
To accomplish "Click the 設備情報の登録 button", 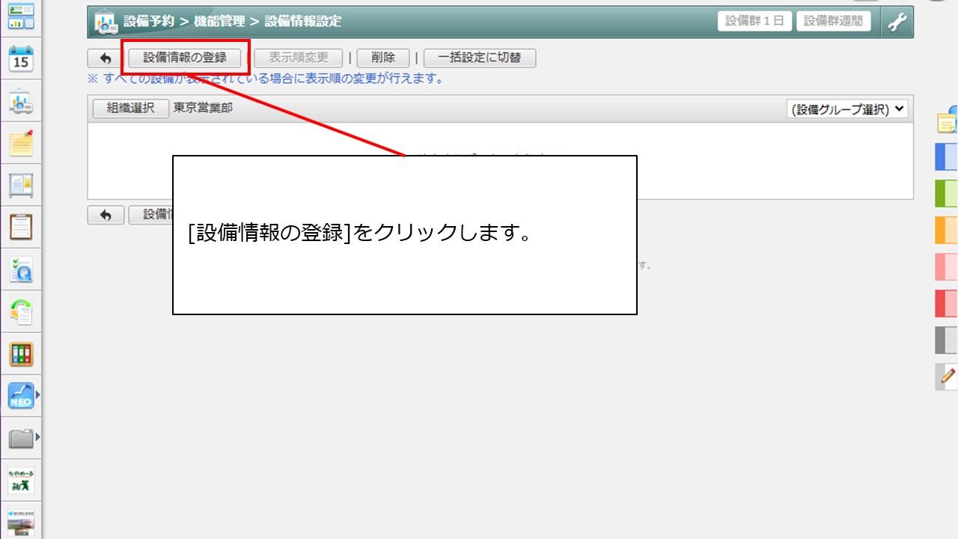I will tap(185, 58).
